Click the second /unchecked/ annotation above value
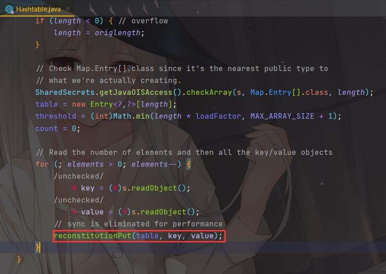 click(79, 200)
